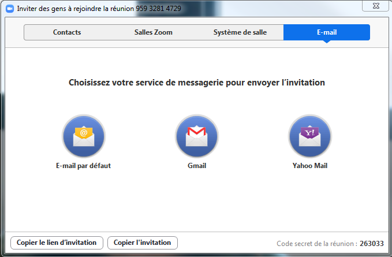This screenshot has width=392, height=257.
Task: Go to the Système de salle tab
Action: pyautogui.click(x=240, y=32)
